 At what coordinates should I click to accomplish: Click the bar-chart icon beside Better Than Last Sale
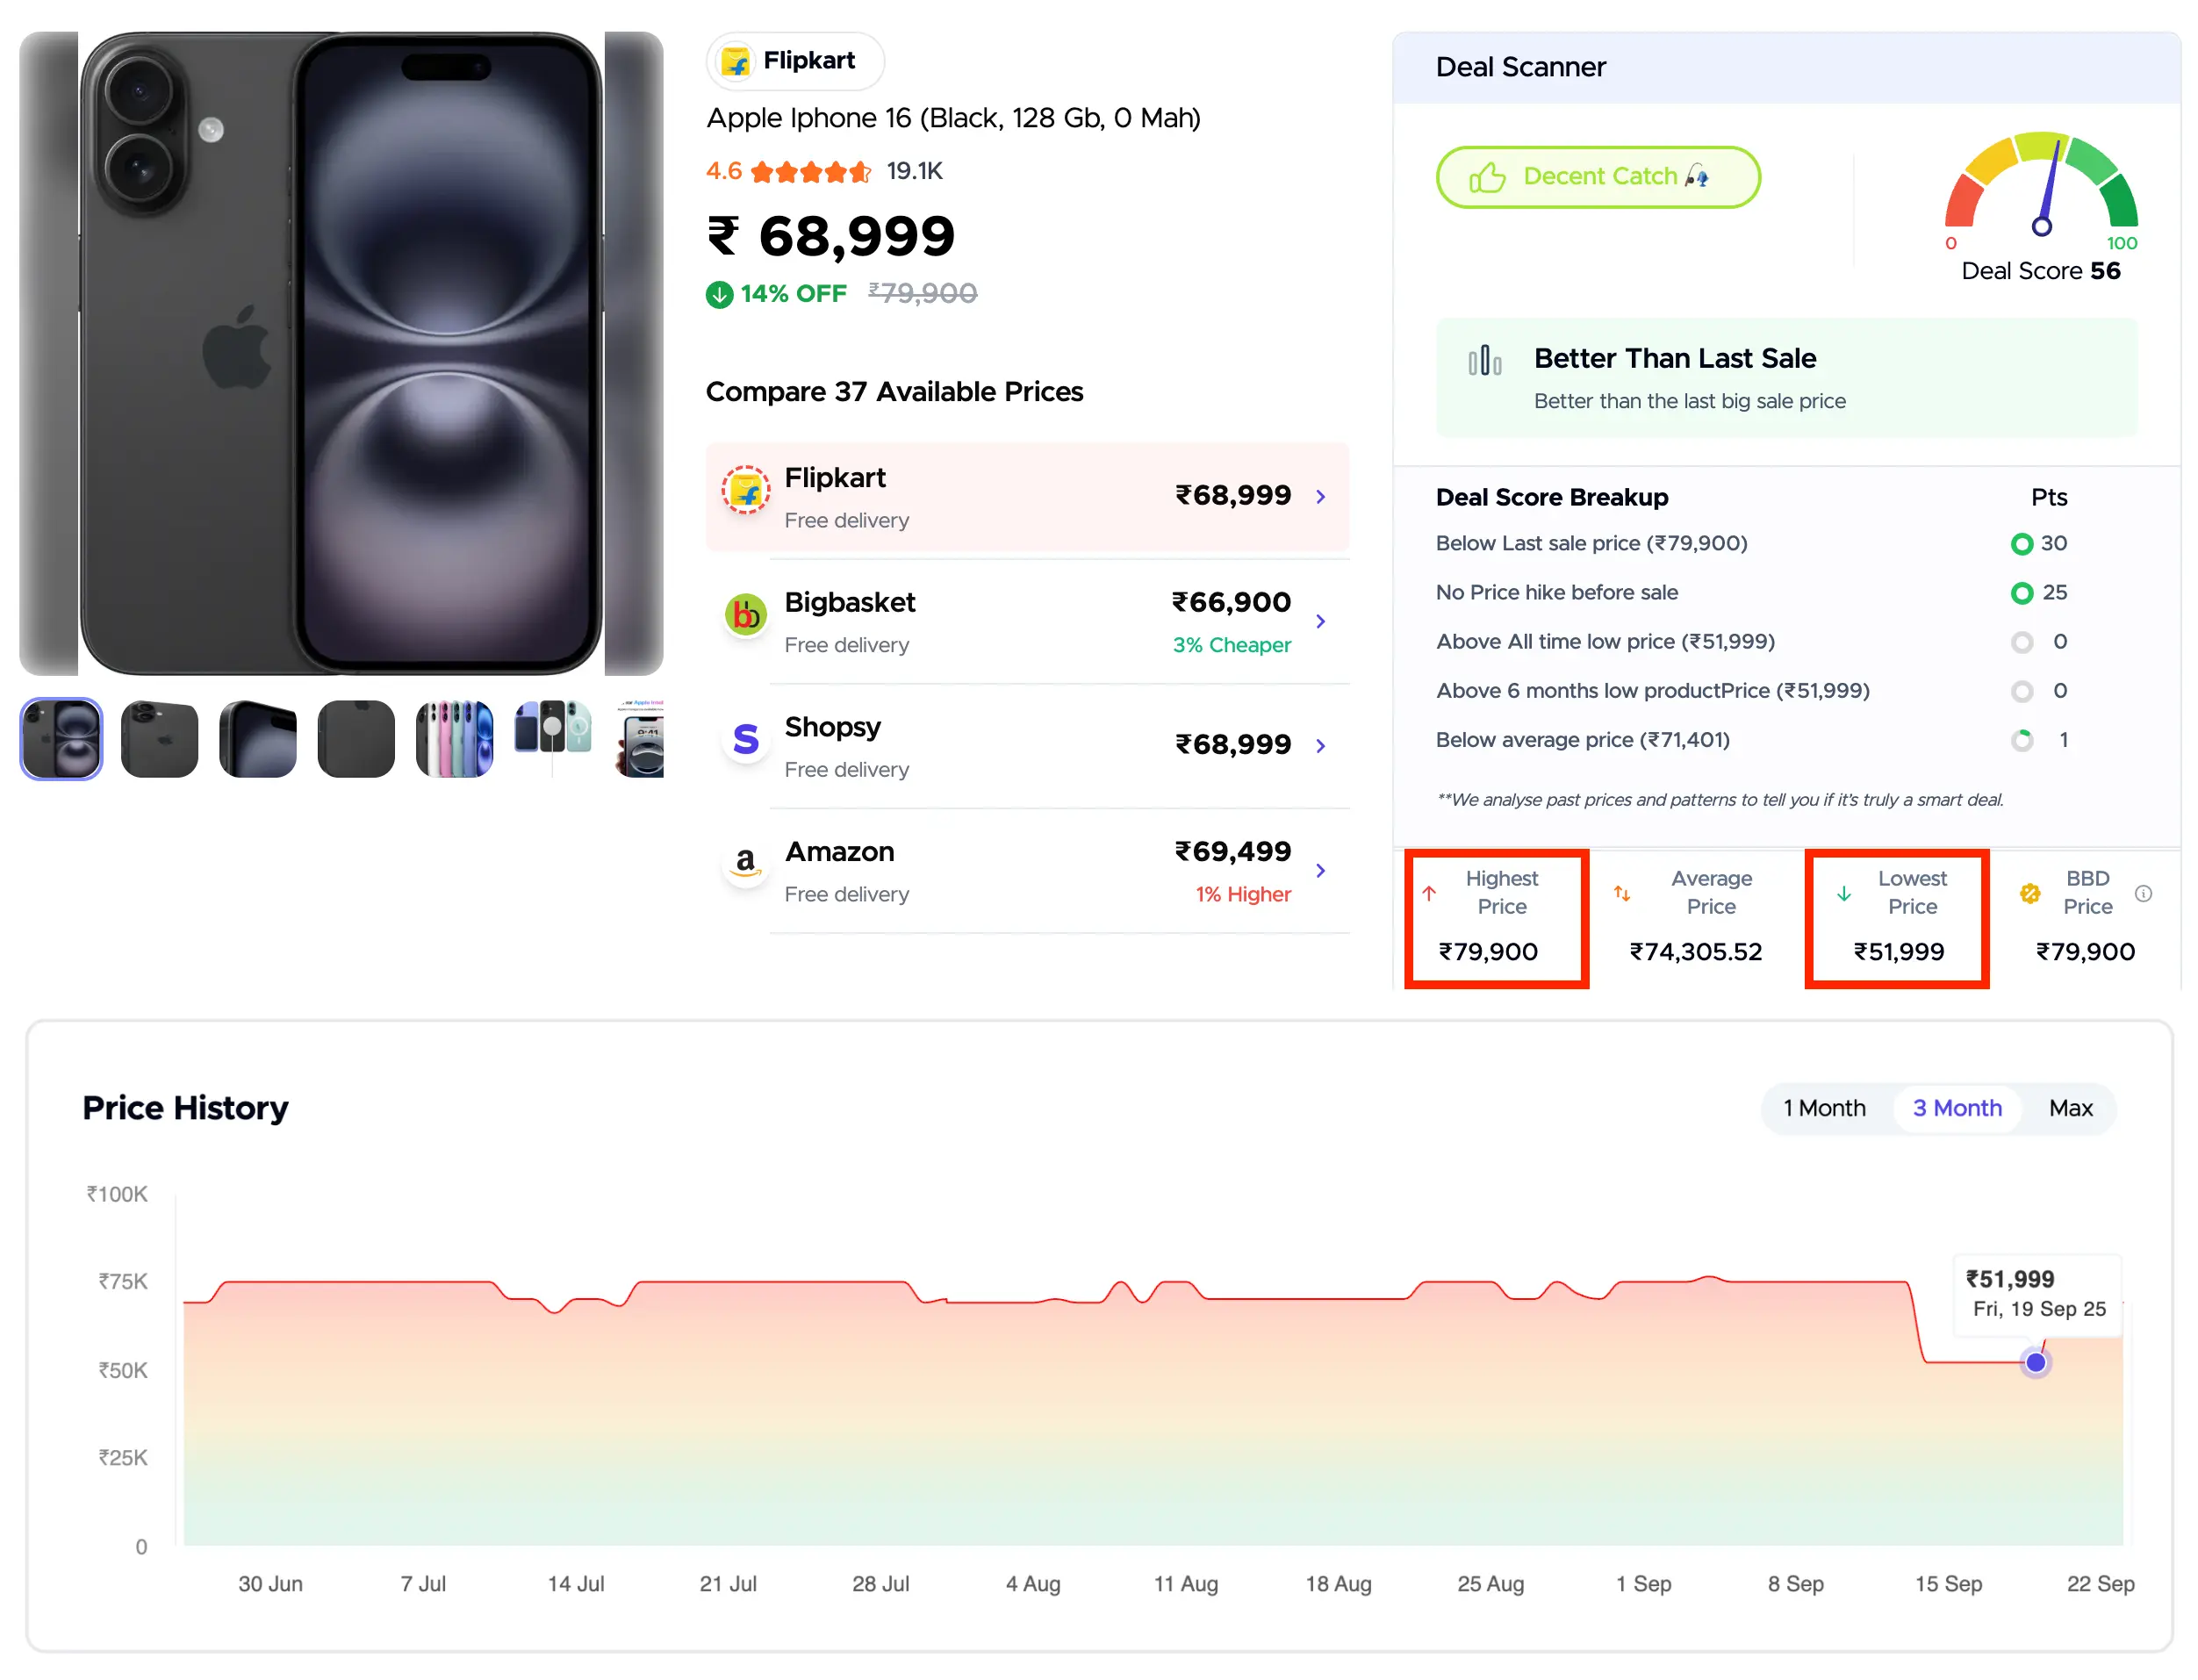[1484, 359]
